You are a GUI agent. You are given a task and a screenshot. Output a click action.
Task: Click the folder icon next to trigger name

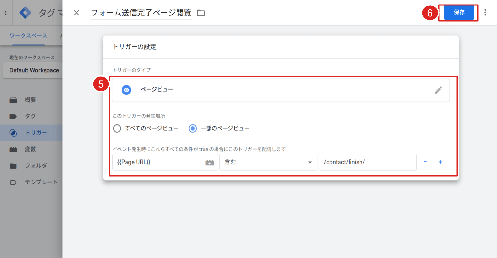[201, 13]
